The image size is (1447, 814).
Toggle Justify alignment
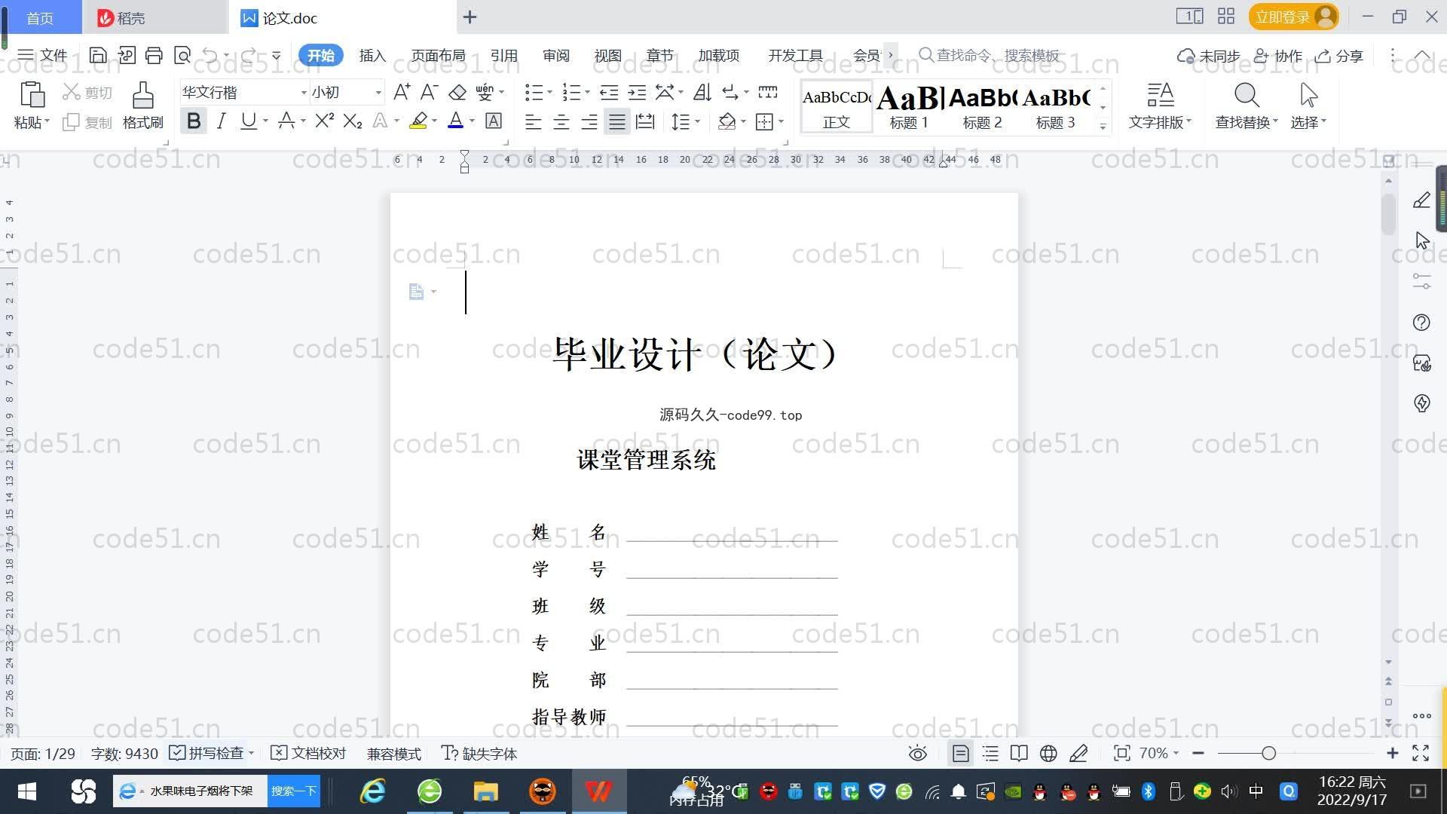(617, 121)
